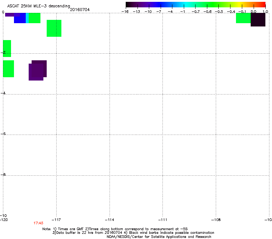Click the -0.4 color scale label
Viewport: 272px width, 239px height.
tap(231, 12)
